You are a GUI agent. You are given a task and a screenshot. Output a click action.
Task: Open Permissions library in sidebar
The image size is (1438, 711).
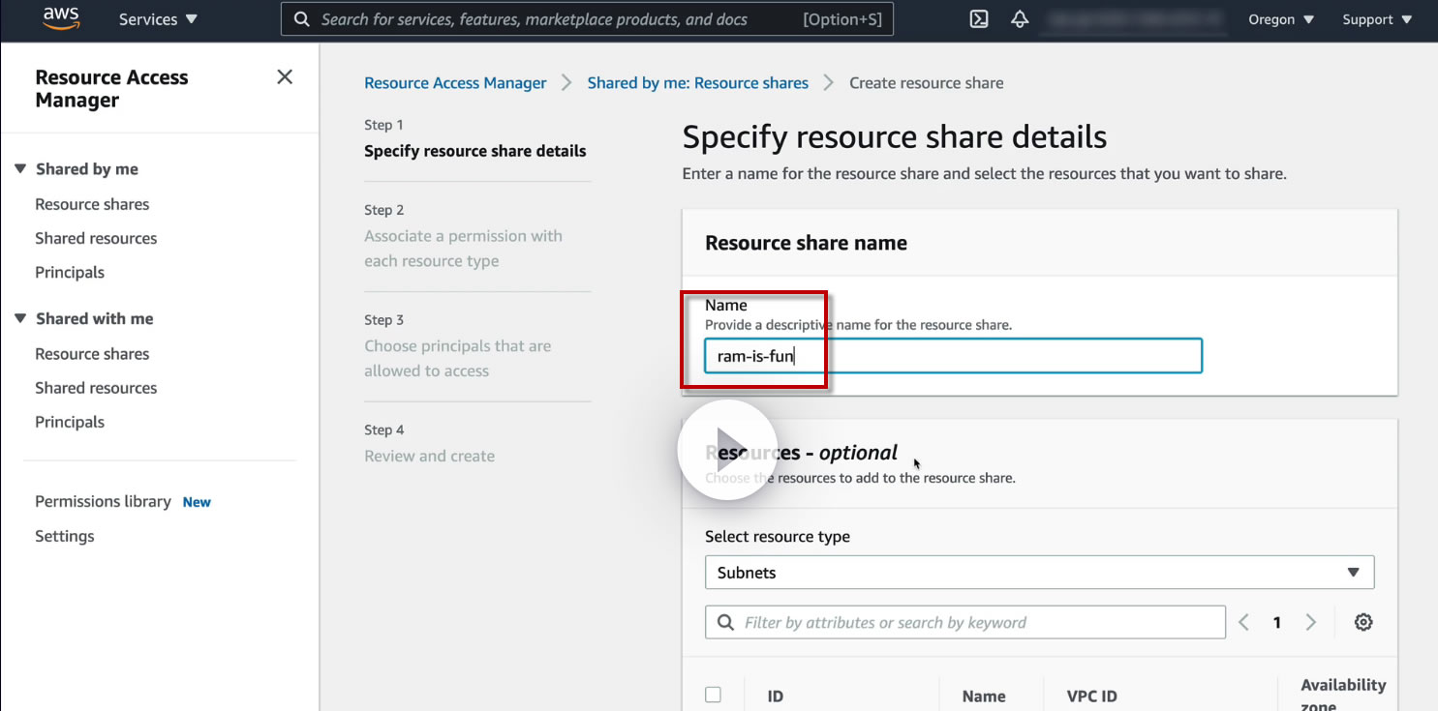coord(103,501)
